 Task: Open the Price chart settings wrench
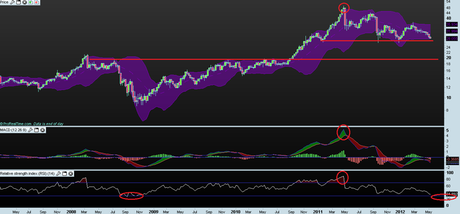[12, 2]
